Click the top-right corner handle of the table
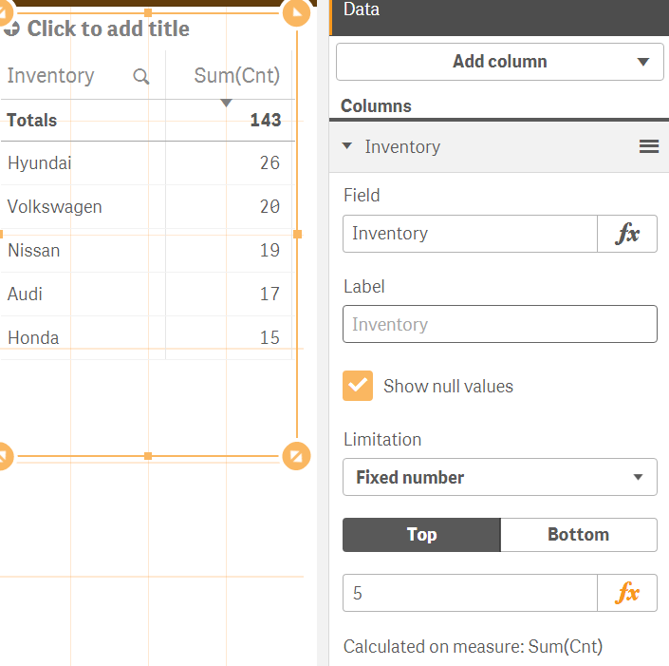 point(297,11)
